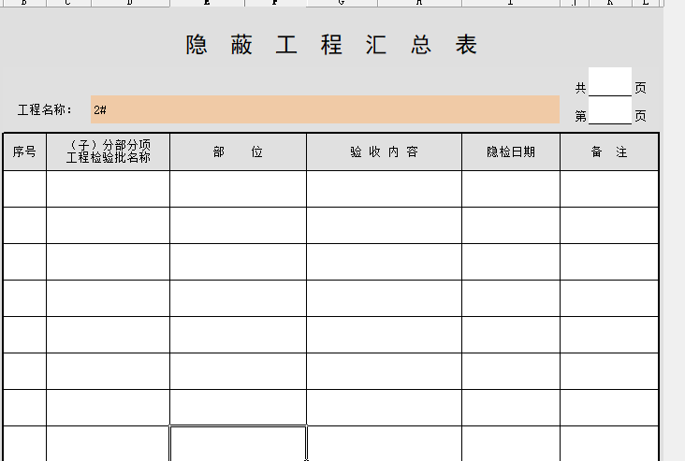Click the highlighted active cell in 部位 column

(238, 443)
